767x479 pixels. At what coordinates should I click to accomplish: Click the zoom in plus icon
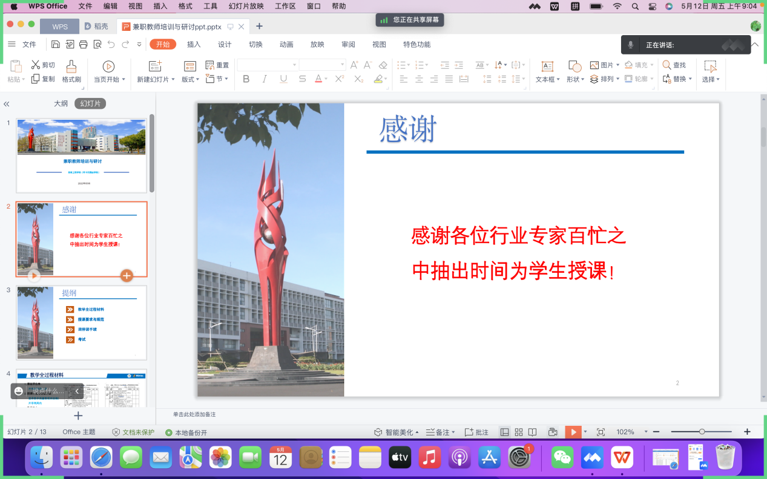click(x=747, y=432)
